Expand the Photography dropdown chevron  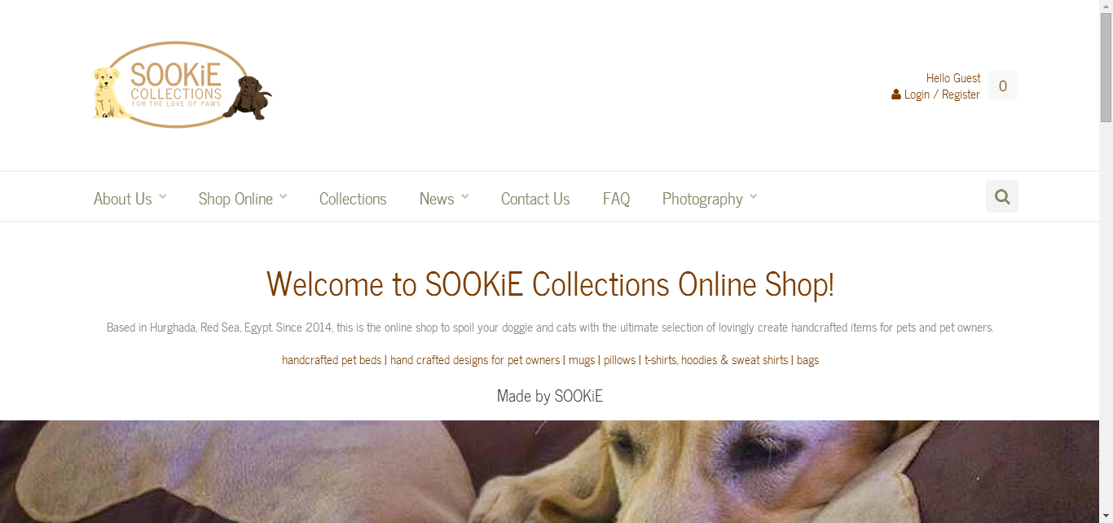(754, 196)
